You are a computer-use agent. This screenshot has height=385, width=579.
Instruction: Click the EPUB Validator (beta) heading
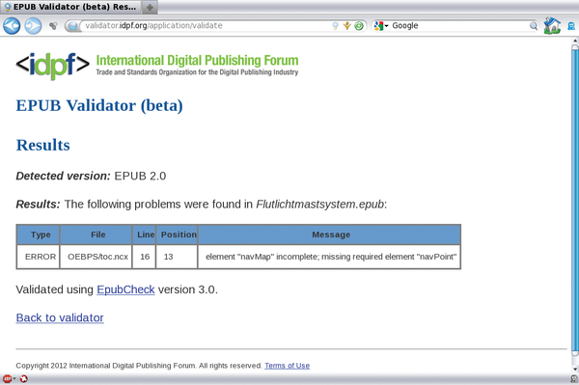(99, 105)
